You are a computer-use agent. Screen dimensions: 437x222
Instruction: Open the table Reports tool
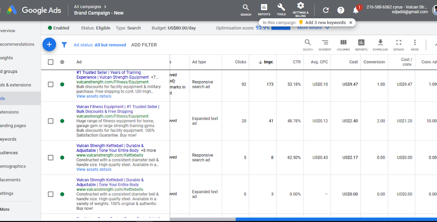point(361,45)
